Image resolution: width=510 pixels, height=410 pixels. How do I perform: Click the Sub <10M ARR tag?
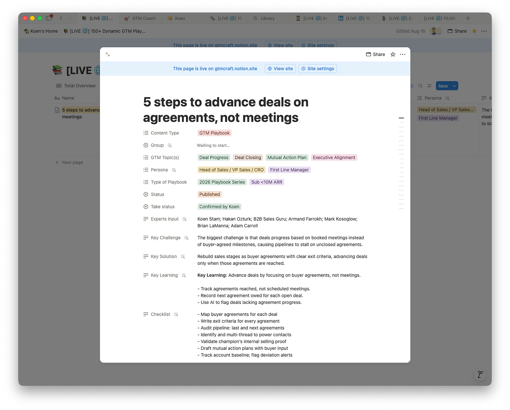point(267,182)
